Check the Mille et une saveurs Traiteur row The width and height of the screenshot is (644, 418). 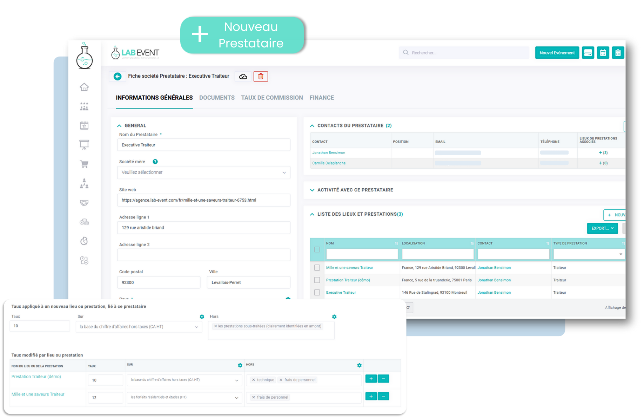pyautogui.click(x=317, y=268)
